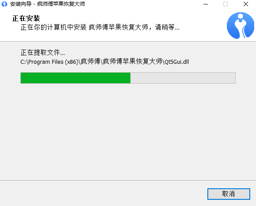Click the 正在提取文件... status label

coord(42,53)
